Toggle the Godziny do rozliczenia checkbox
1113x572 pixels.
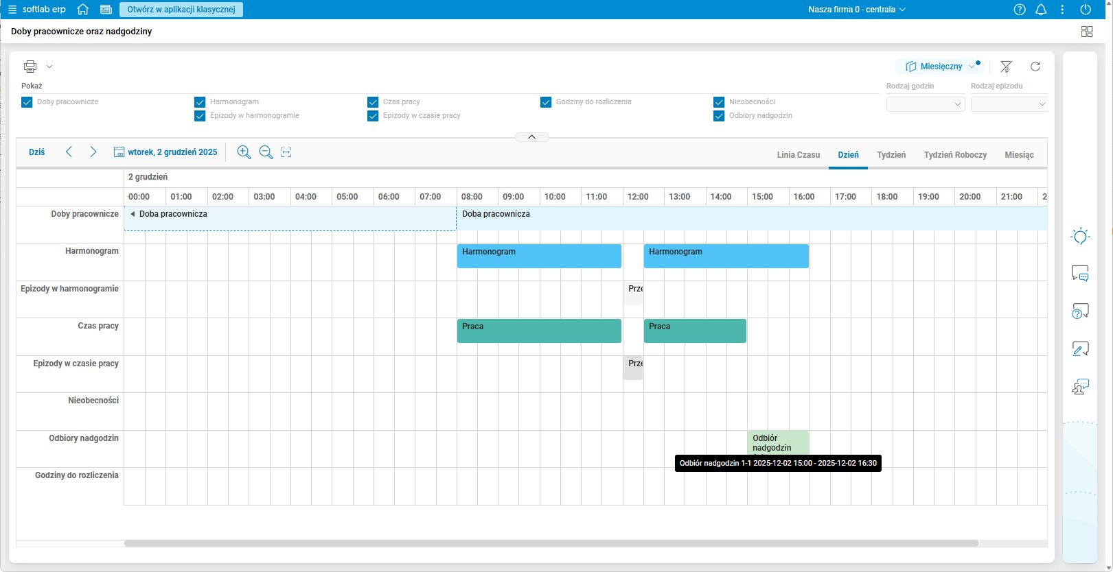546,102
